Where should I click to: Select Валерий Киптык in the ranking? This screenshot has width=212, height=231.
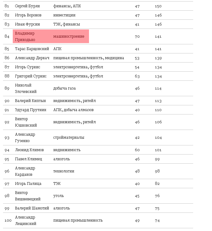point(30,101)
